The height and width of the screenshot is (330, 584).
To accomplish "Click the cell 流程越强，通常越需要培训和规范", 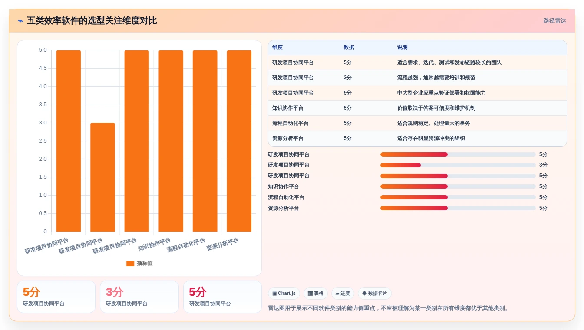I will [436, 78].
